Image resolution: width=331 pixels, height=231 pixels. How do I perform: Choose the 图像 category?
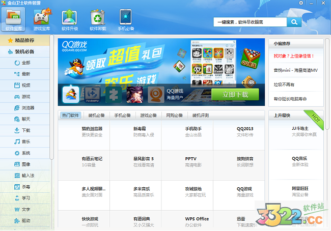(25, 164)
